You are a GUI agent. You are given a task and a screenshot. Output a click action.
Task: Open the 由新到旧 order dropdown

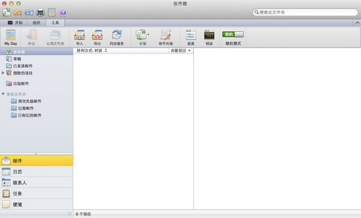[180, 50]
